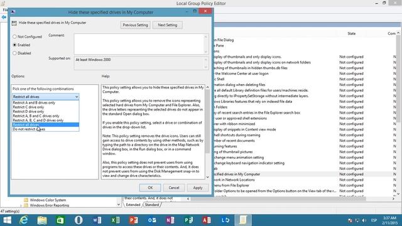This screenshot has height=226, width=402.
Task: Open File Explorer from the taskbar
Action: [42, 220]
